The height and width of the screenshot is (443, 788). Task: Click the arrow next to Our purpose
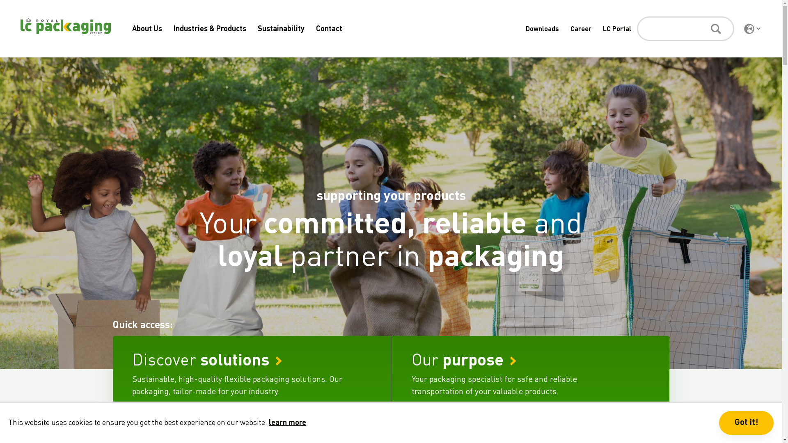pos(513,361)
